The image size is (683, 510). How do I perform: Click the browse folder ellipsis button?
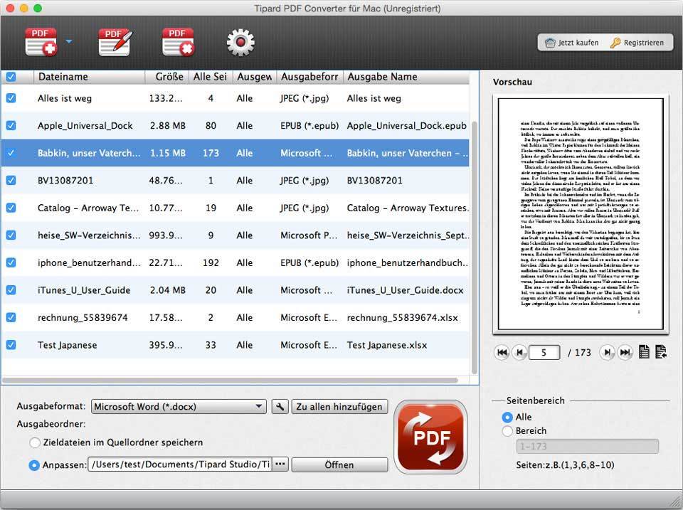coord(280,464)
